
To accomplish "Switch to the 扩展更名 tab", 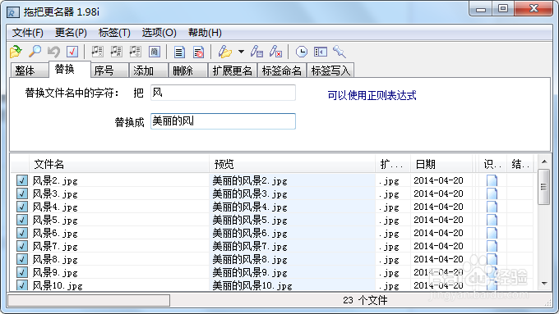I will (233, 71).
